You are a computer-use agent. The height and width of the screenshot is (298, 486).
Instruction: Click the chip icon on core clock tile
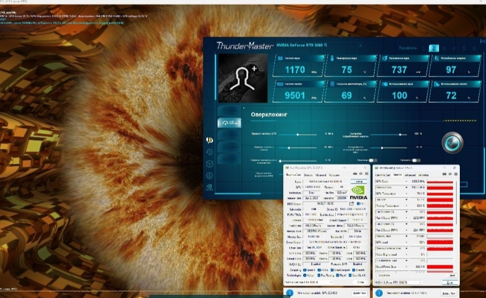tap(280, 58)
